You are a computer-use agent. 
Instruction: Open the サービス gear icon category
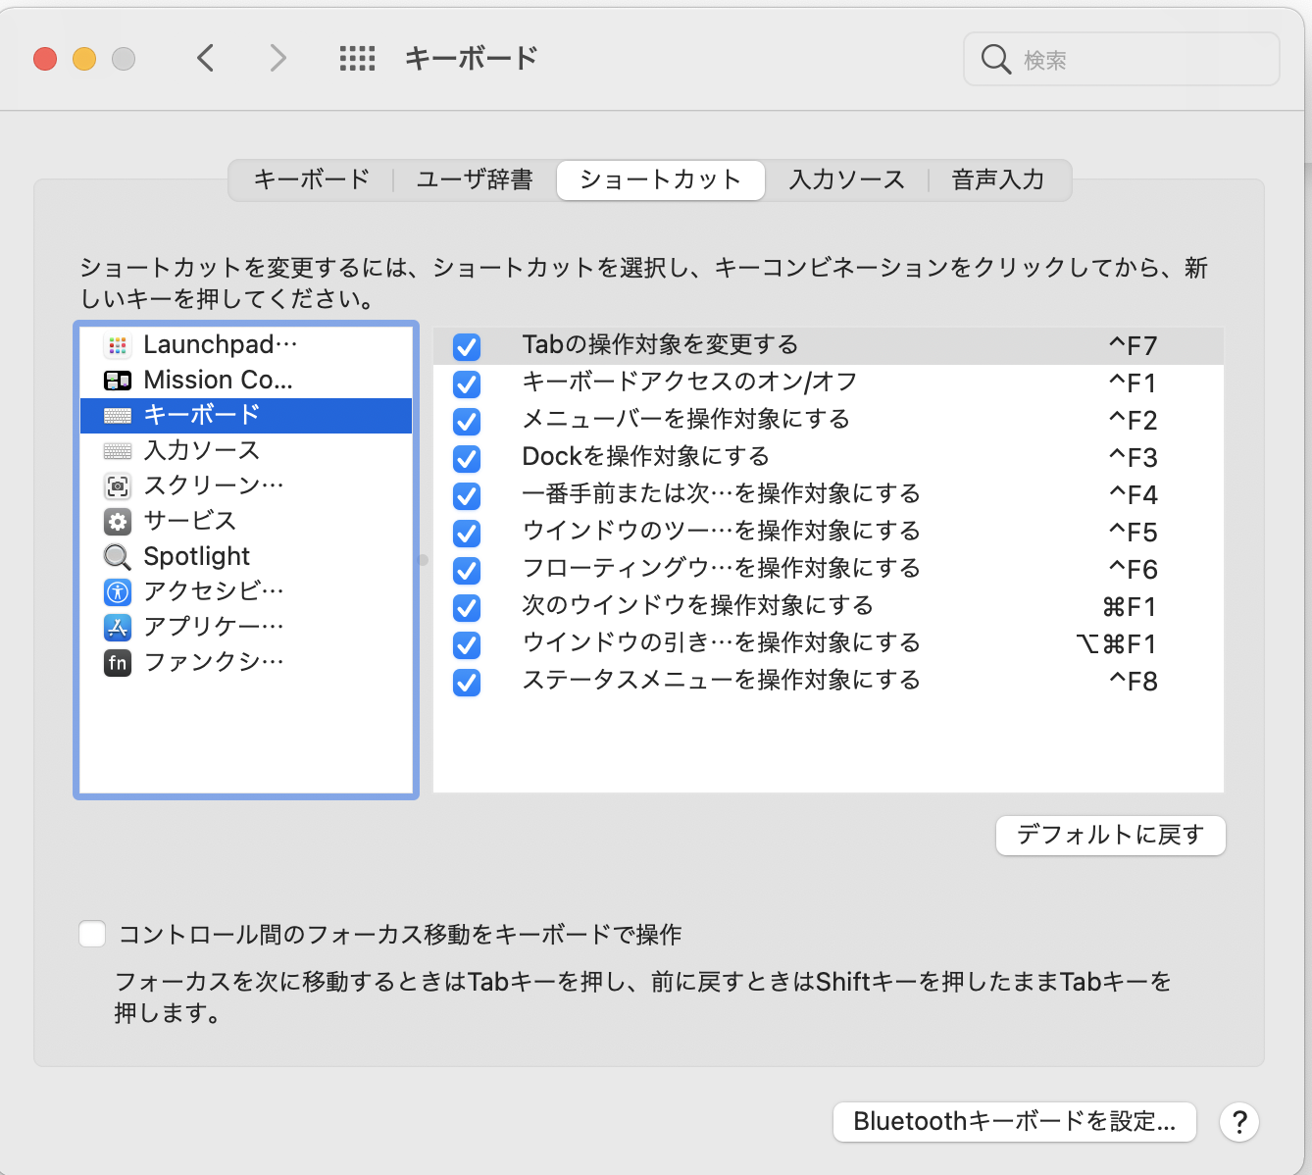pyautogui.click(x=118, y=522)
